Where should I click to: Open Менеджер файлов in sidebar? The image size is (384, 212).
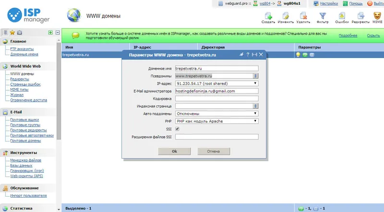click(x=25, y=160)
